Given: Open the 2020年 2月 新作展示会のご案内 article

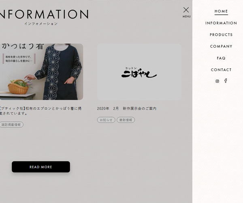Looking at the screenshot, I should 127,108.
